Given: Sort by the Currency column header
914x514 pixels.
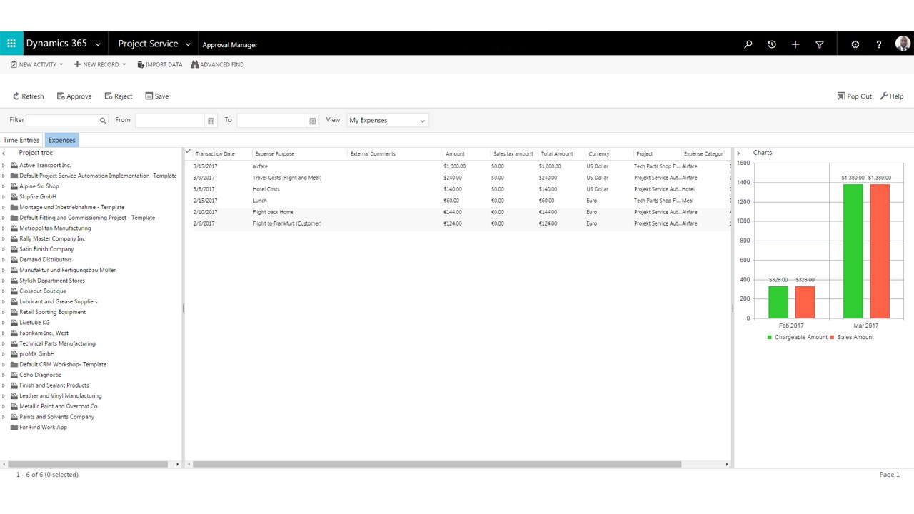Looking at the screenshot, I should tap(598, 154).
